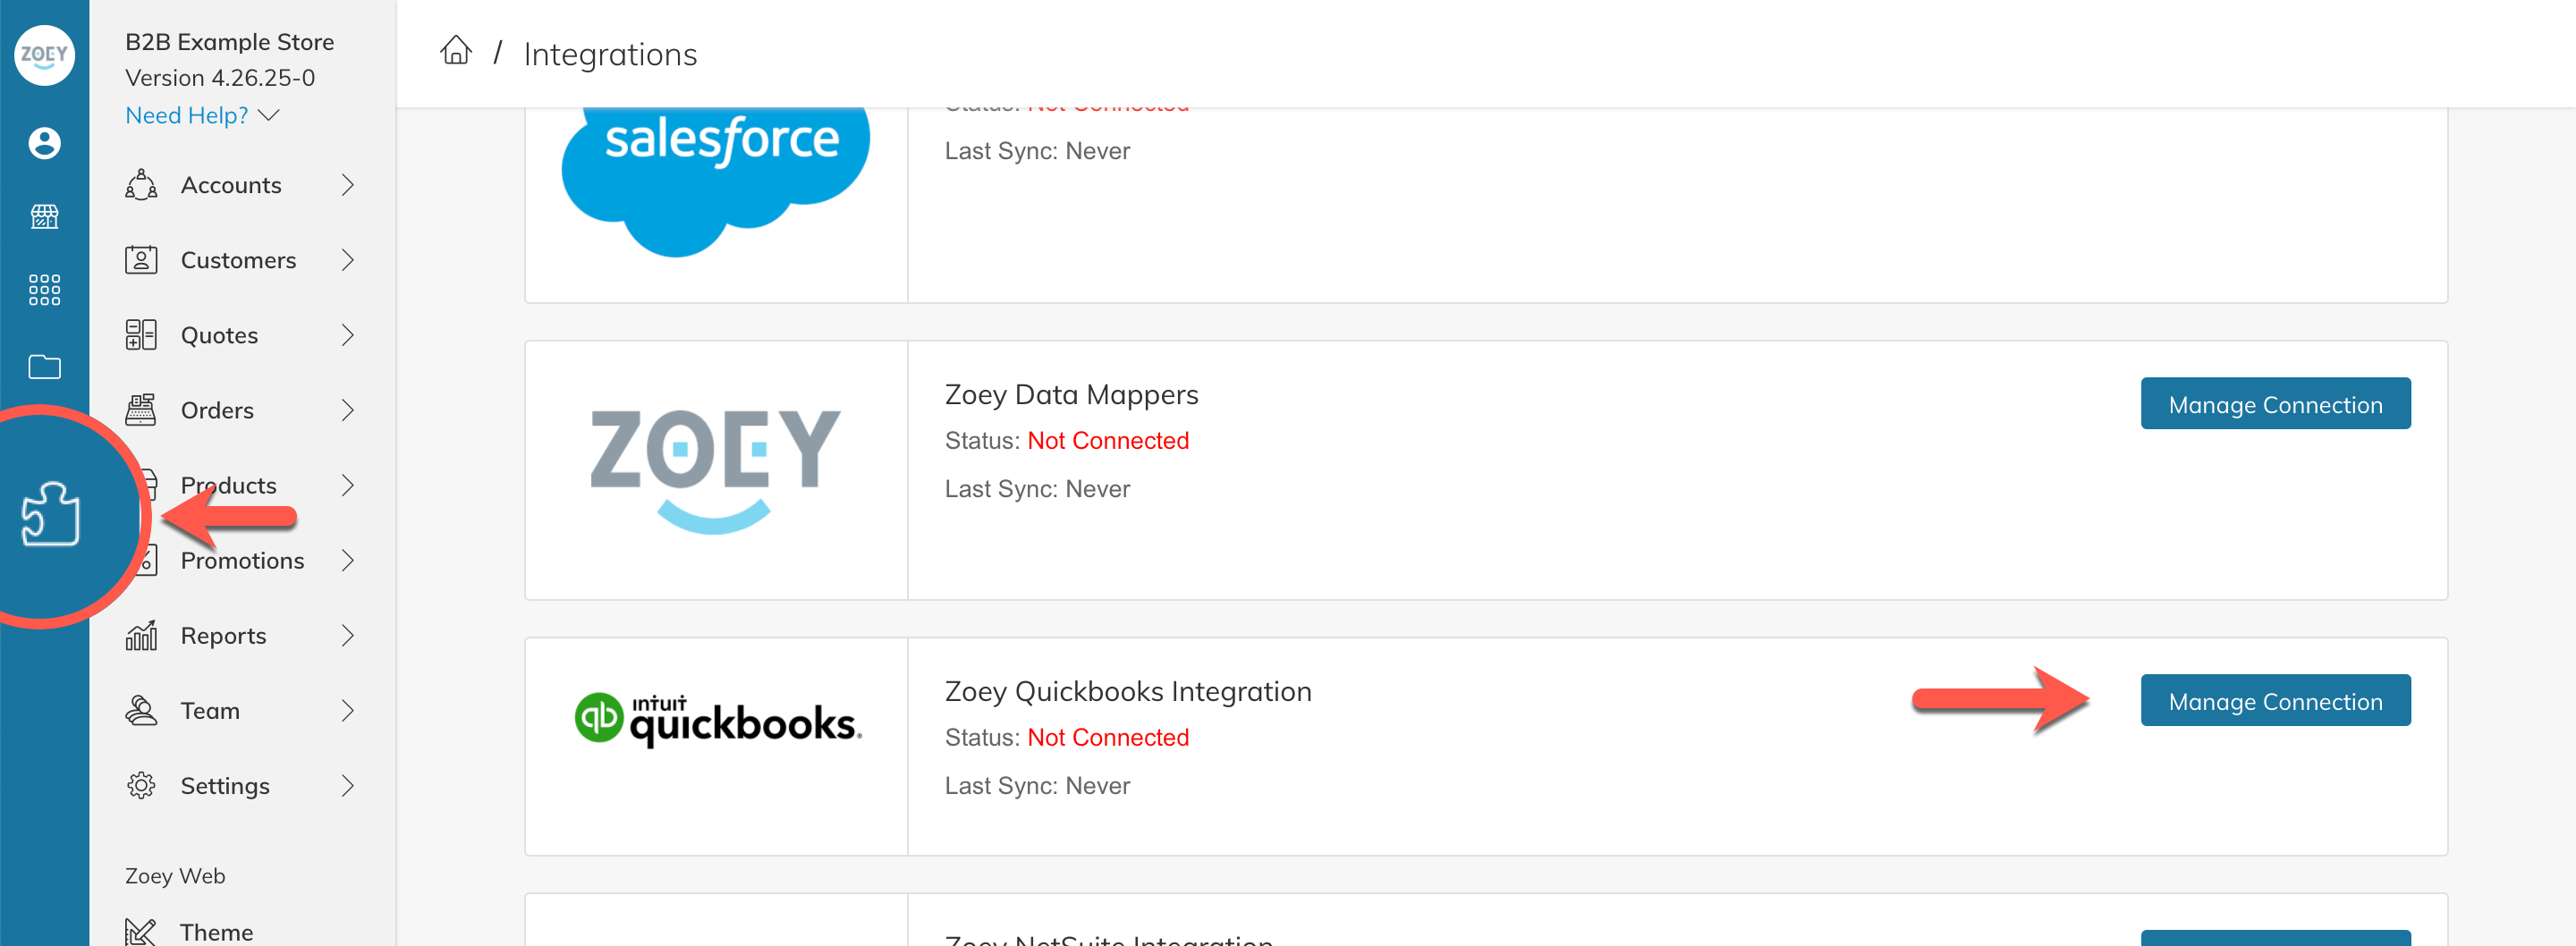Click the Integrations breadcrumb text

(610, 54)
